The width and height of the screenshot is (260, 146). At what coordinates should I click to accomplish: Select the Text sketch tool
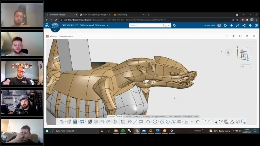click(186, 122)
